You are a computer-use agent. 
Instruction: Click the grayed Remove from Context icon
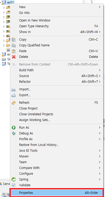14,64
